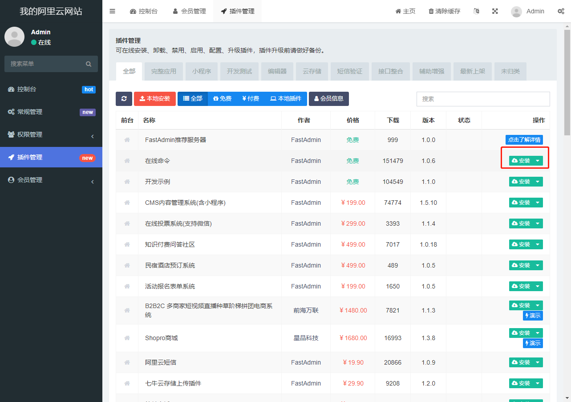Click the refresh plugin list icon
Screen dimensions: 571x402
tap(124, 99)
